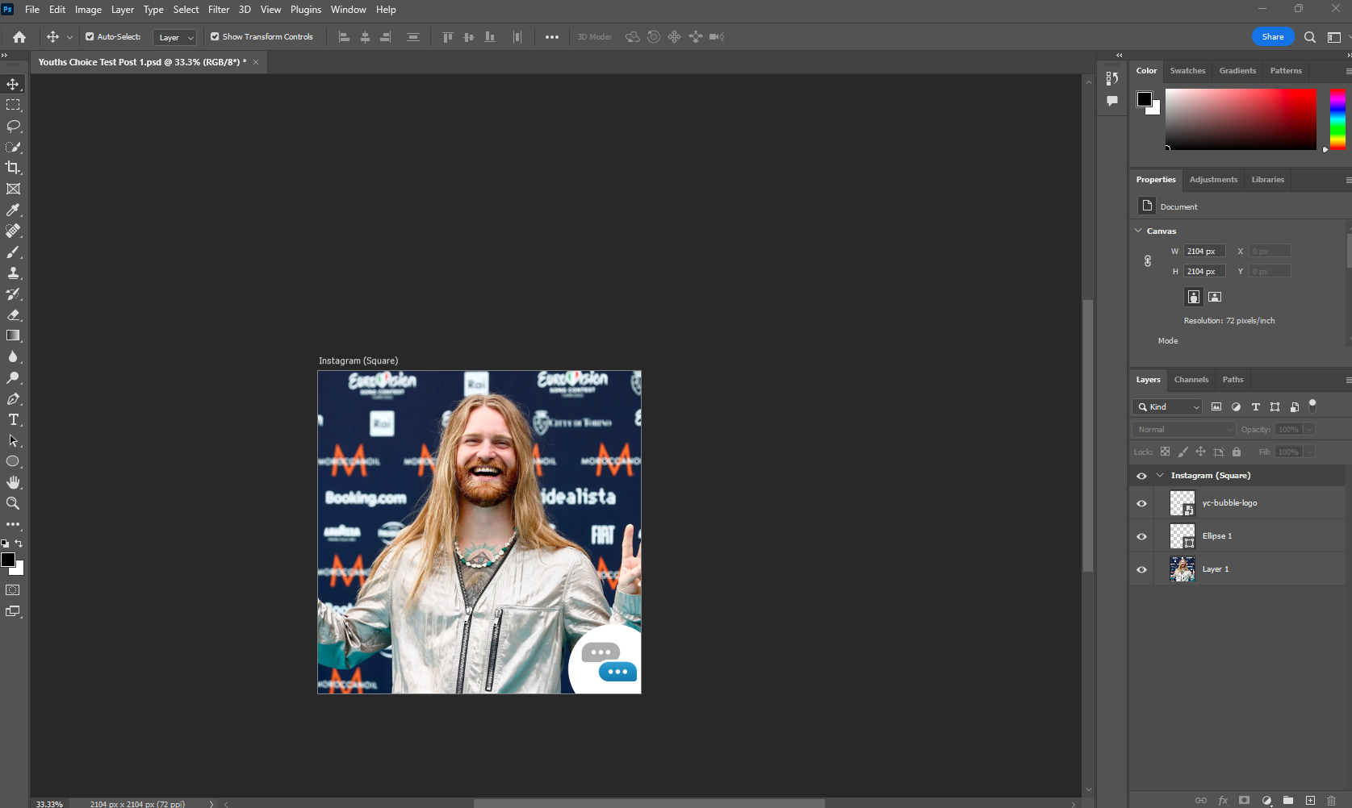Grab the Zoom tool
The width and height of the screenshot is (1352, 808).
click(x=13, y=503)
